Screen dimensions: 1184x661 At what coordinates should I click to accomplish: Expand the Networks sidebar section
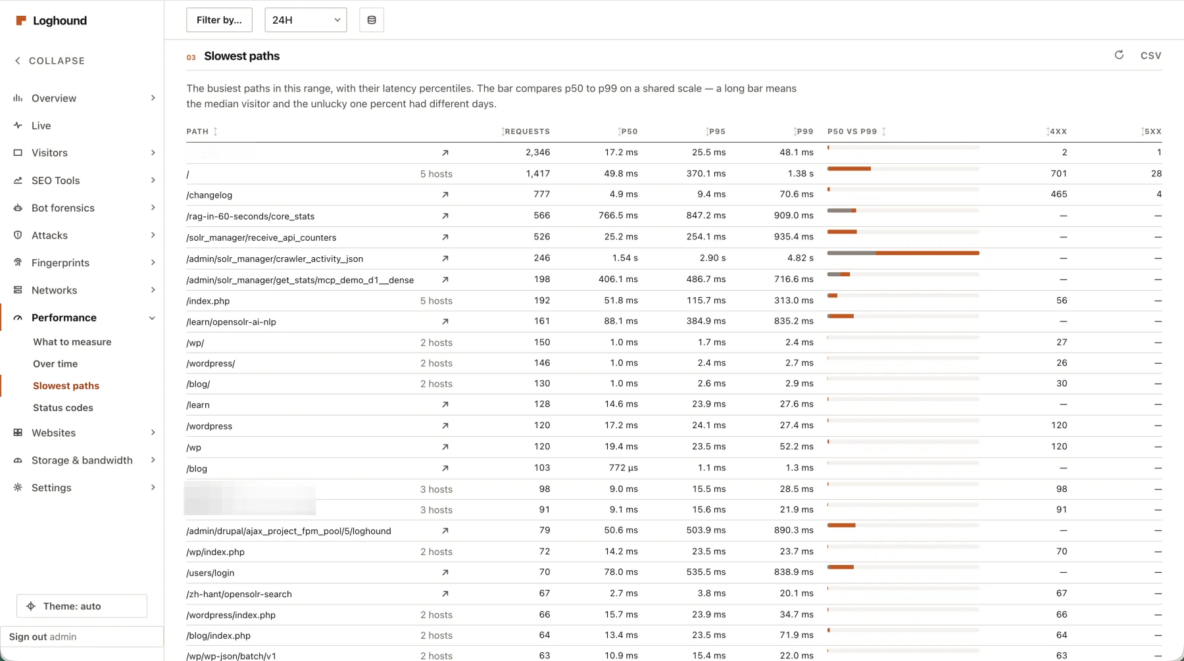(x=153, y=290)
